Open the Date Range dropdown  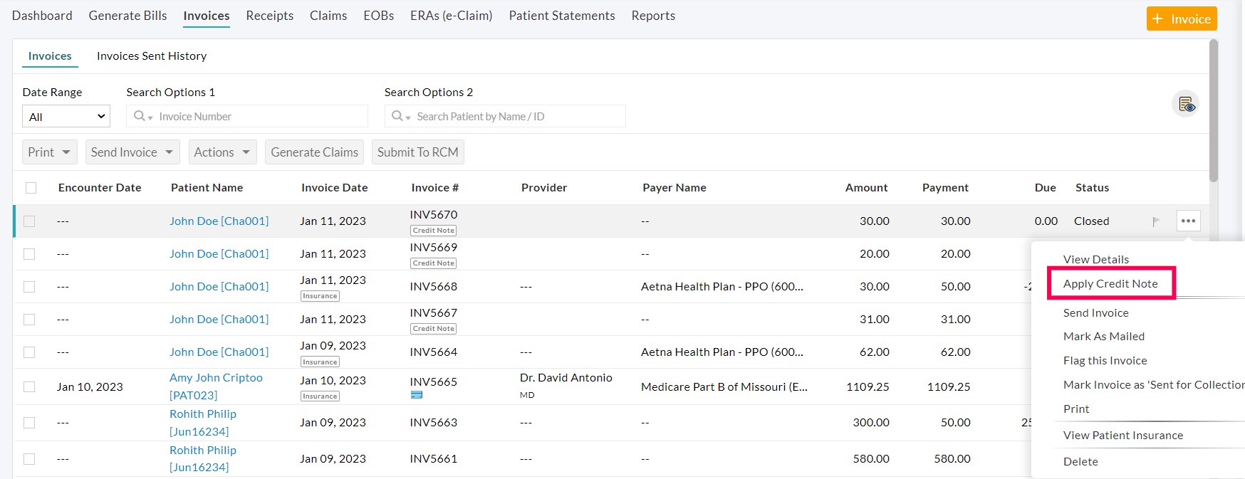point(66,117)
